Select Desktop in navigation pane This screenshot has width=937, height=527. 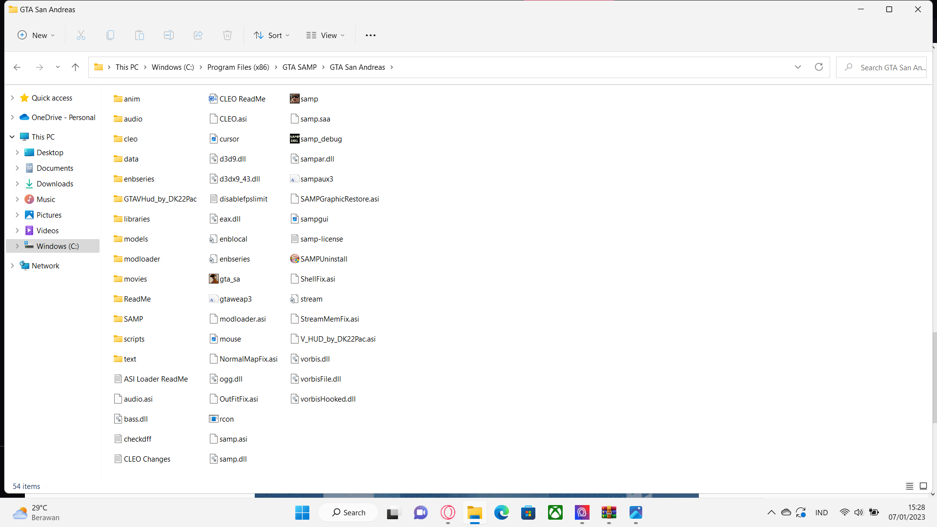[x=50, y=152]
